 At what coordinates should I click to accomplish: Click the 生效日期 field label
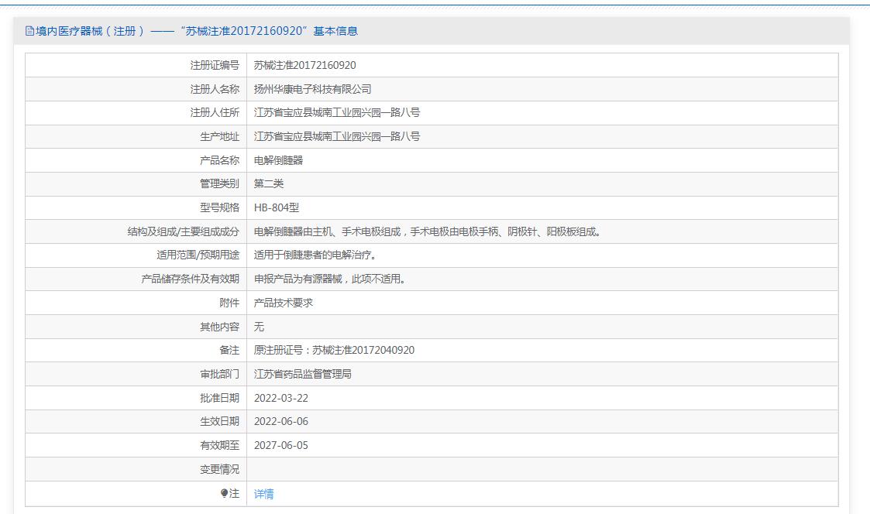pyautogui.click(x=220, y=421)
